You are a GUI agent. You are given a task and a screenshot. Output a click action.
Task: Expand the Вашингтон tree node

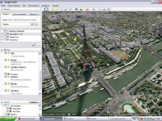(x=2, y=37)
